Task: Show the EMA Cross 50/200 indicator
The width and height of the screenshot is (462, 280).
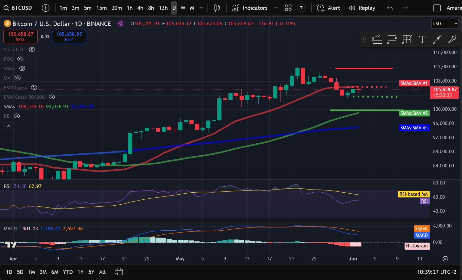Action: [x=52, y=97]
